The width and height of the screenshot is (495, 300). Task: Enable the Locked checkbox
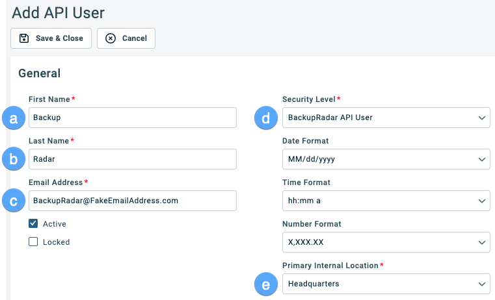pyautogui.click(x=33, y=242)
